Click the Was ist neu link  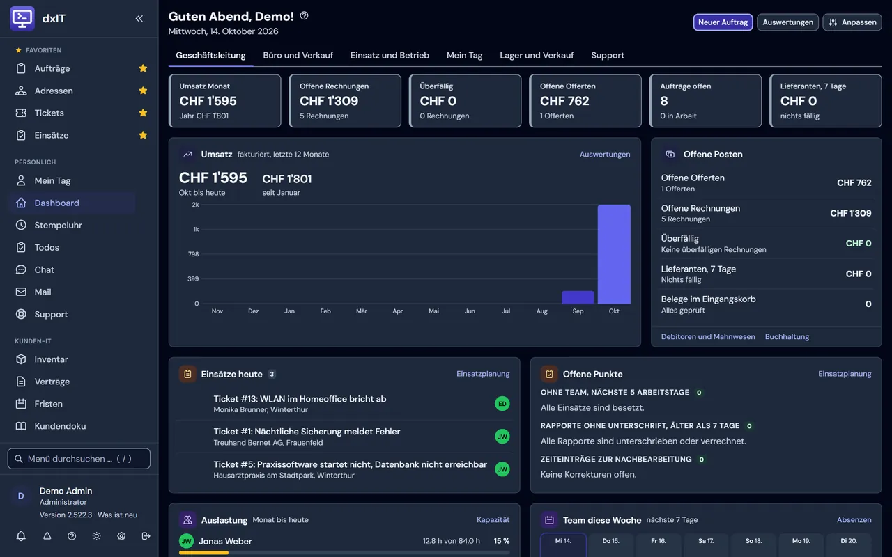[x=117, y=515]
